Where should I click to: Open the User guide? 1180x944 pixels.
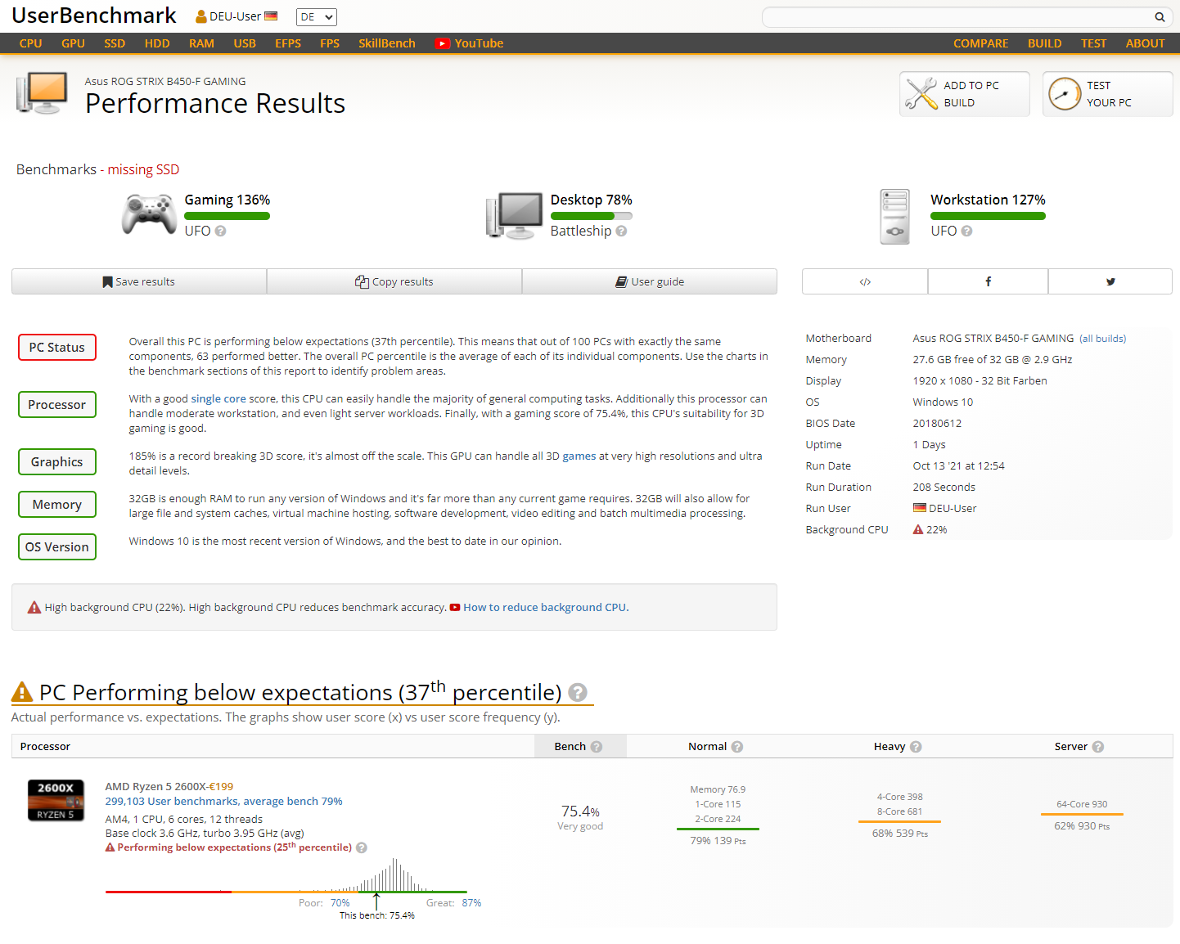coord(650,281)
